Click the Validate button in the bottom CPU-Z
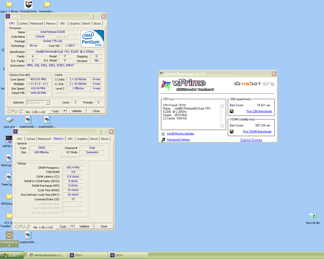324x259 pixels. pyautogui.click(x=84, y=226)
